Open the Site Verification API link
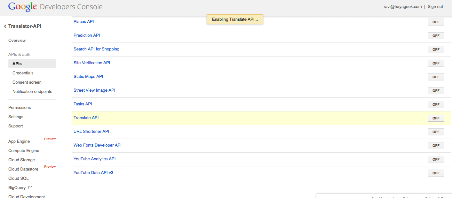 click(92, 63)
